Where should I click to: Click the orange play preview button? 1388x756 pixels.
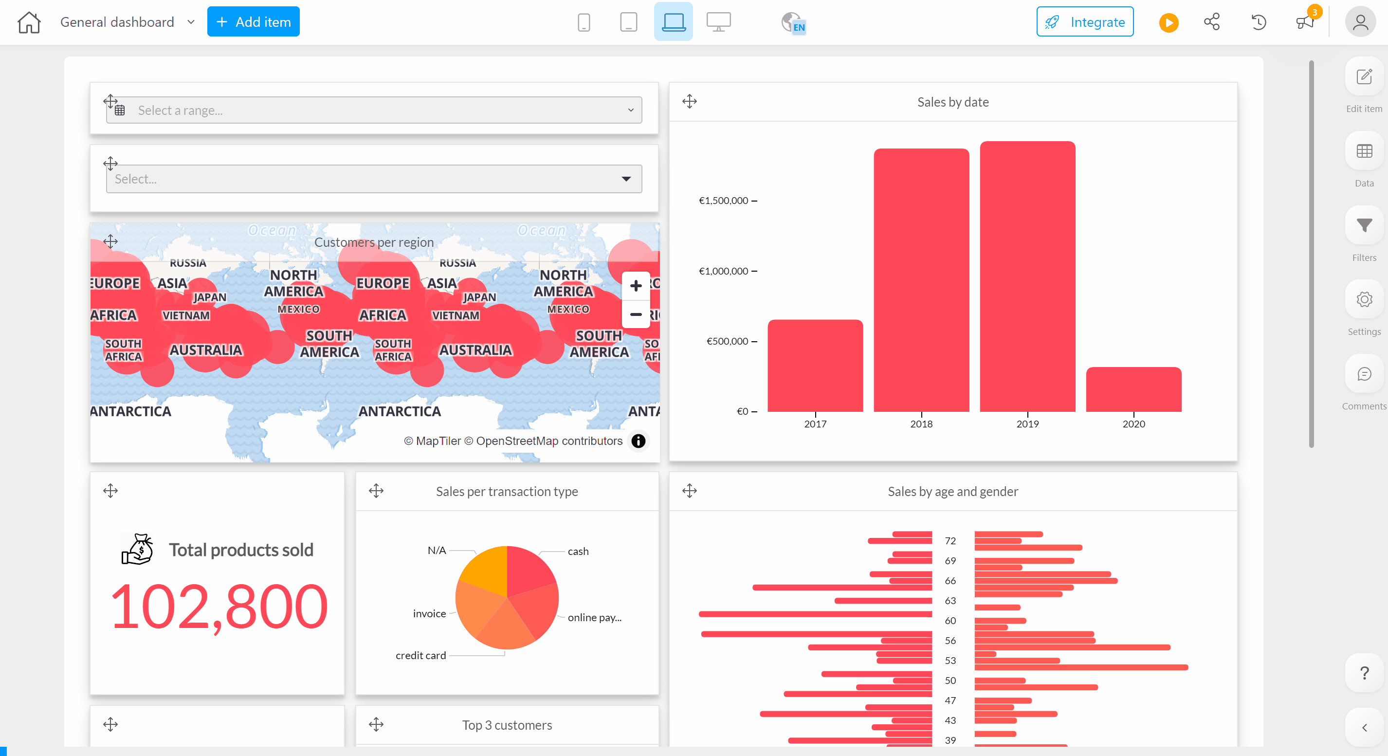tap(1168, 22)
